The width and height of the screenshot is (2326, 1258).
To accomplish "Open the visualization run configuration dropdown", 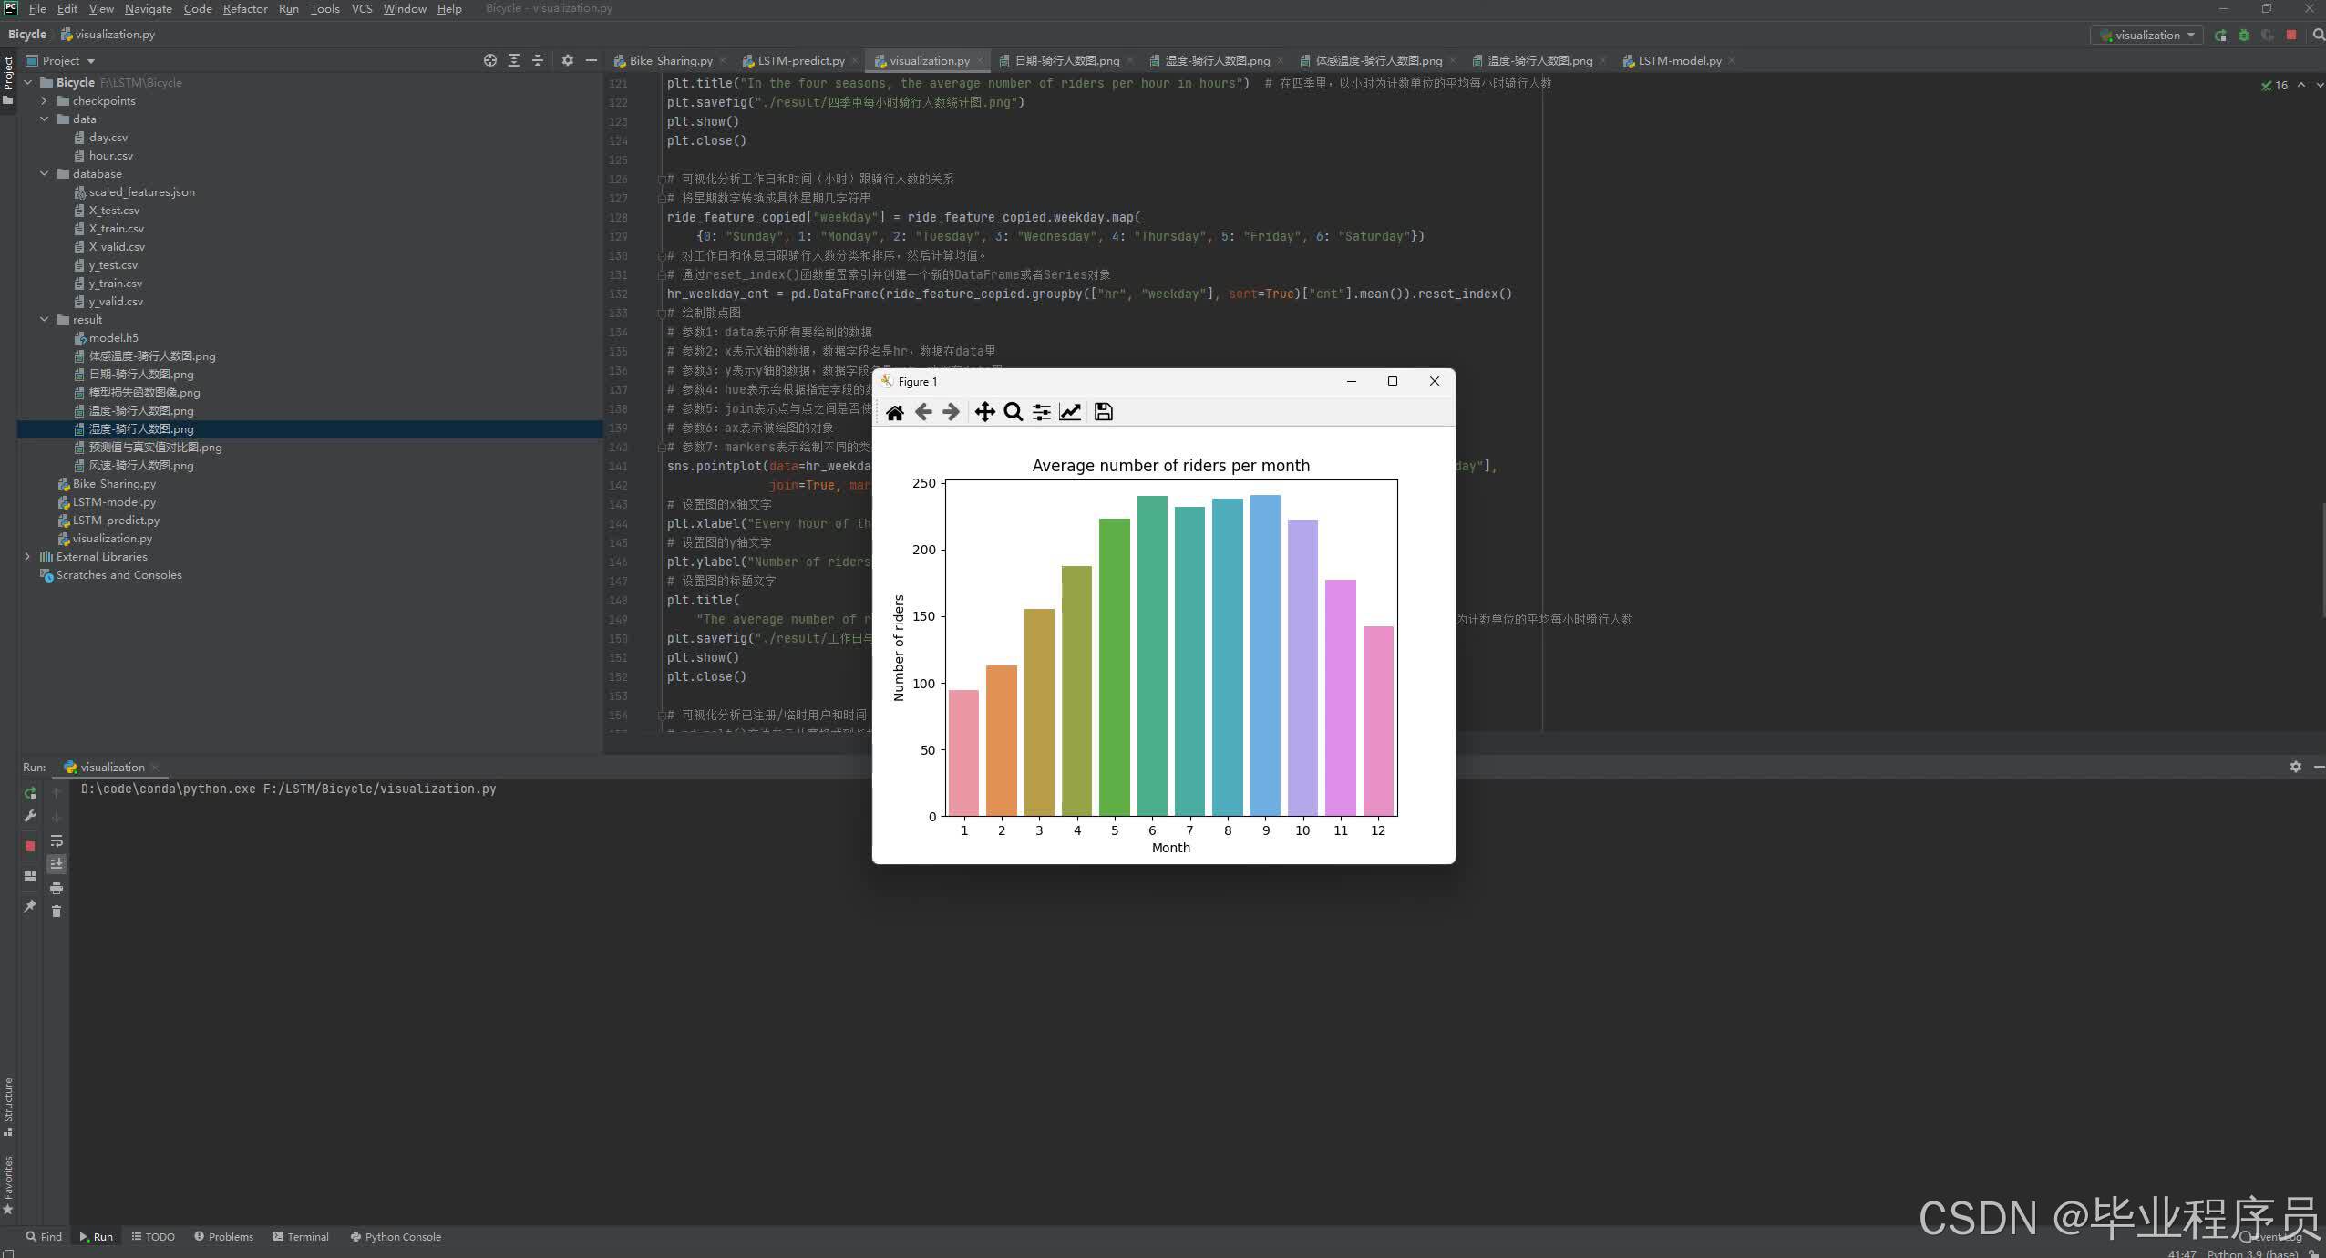I will click(2149, 35).
